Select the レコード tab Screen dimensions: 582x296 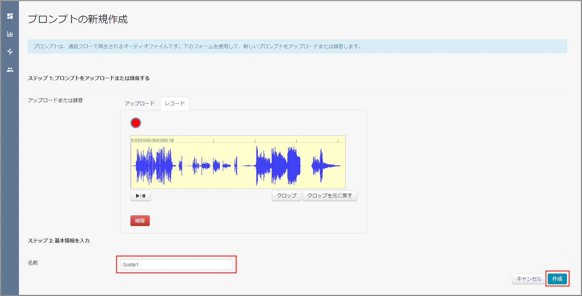(175, 104)
